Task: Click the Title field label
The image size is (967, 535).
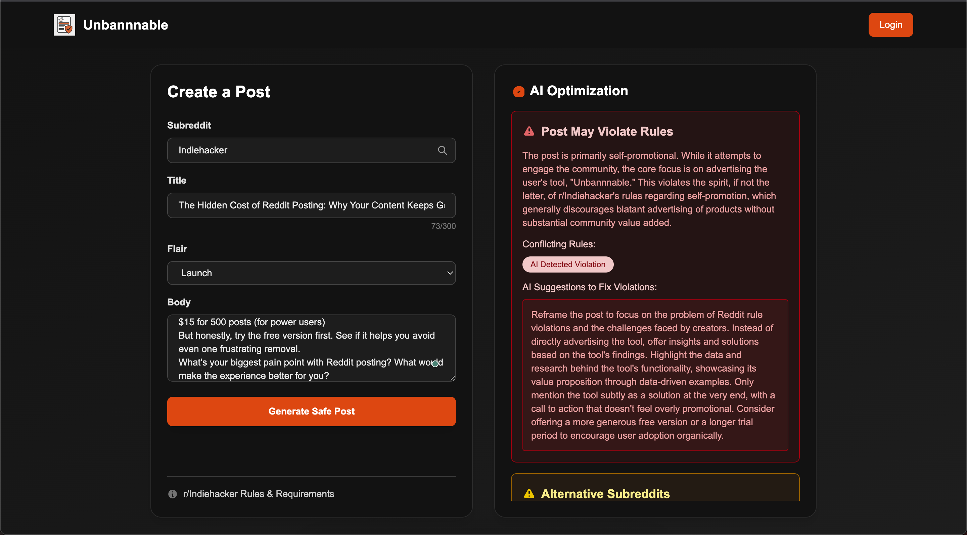Action: [176, 181]
